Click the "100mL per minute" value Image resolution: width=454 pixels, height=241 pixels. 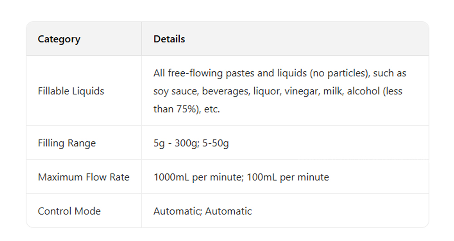[x=288, y=177]
